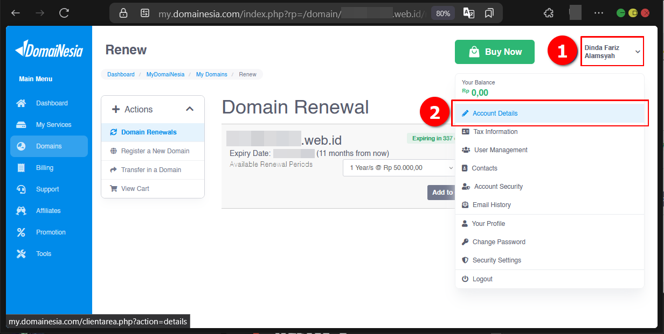The image size is (664, 334).
Task: Click the bookmark icon in address bar
Action: click(x=489, y=13)
